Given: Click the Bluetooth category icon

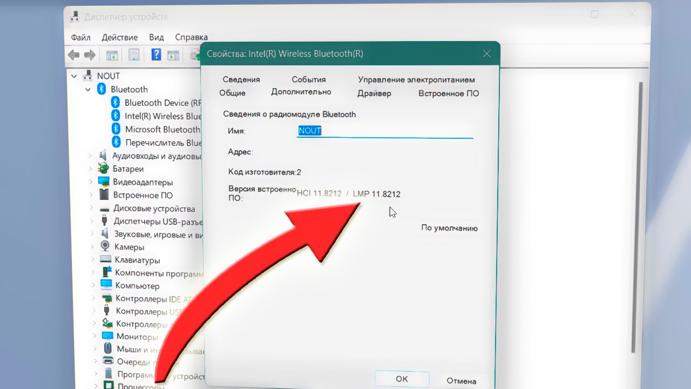Looking at the screenshot, I should point(101,89).
